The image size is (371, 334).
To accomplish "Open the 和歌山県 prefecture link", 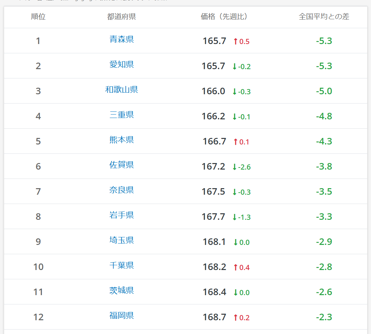I will pyautogui.click(x=121, y=89).
